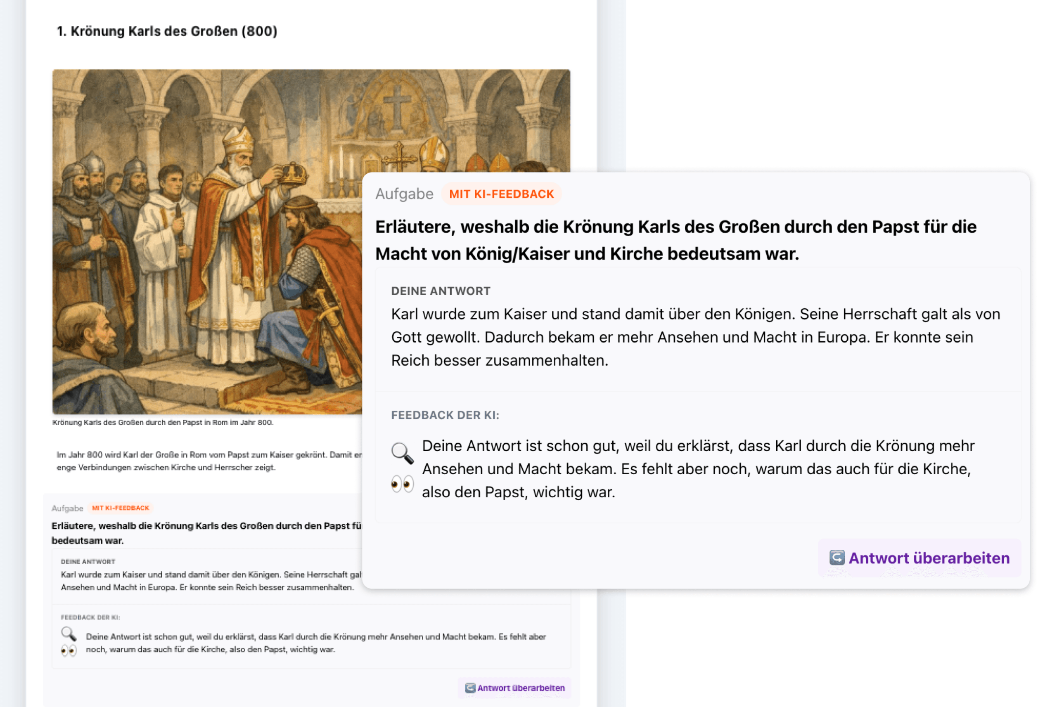The width and height of the screenshot is (1057, 707).
Task: Click the 'DEINE ANTWORT' label in the popup
Action: (x=441, y=291)
